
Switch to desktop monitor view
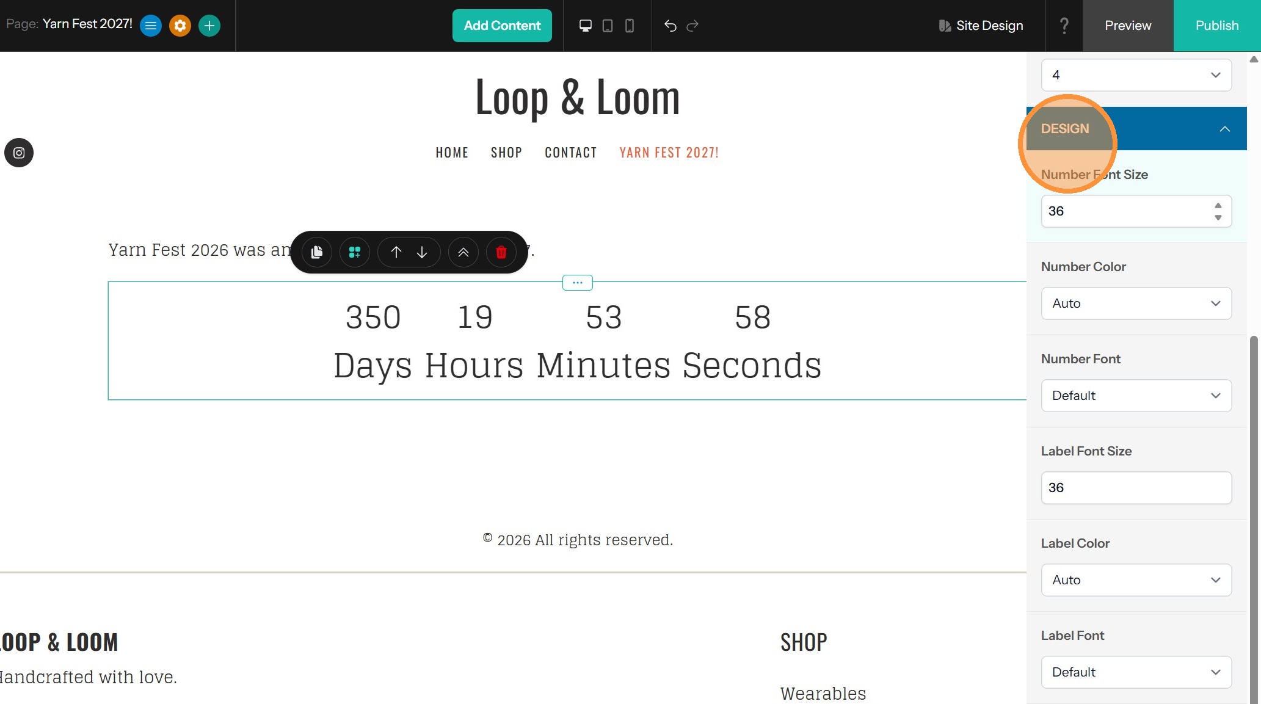point(585,26)
